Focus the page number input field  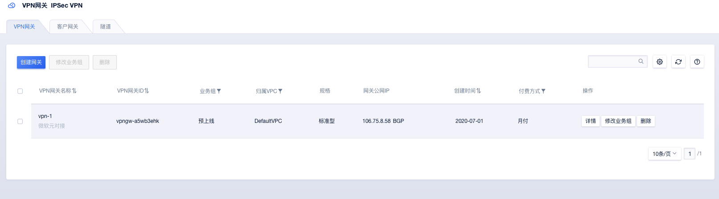(690, 154)
